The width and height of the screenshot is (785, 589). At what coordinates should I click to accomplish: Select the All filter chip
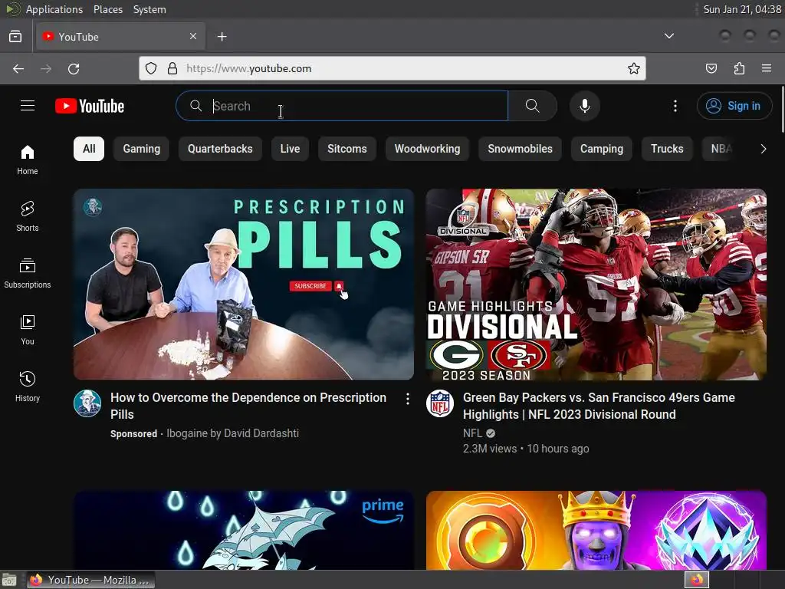89,149
